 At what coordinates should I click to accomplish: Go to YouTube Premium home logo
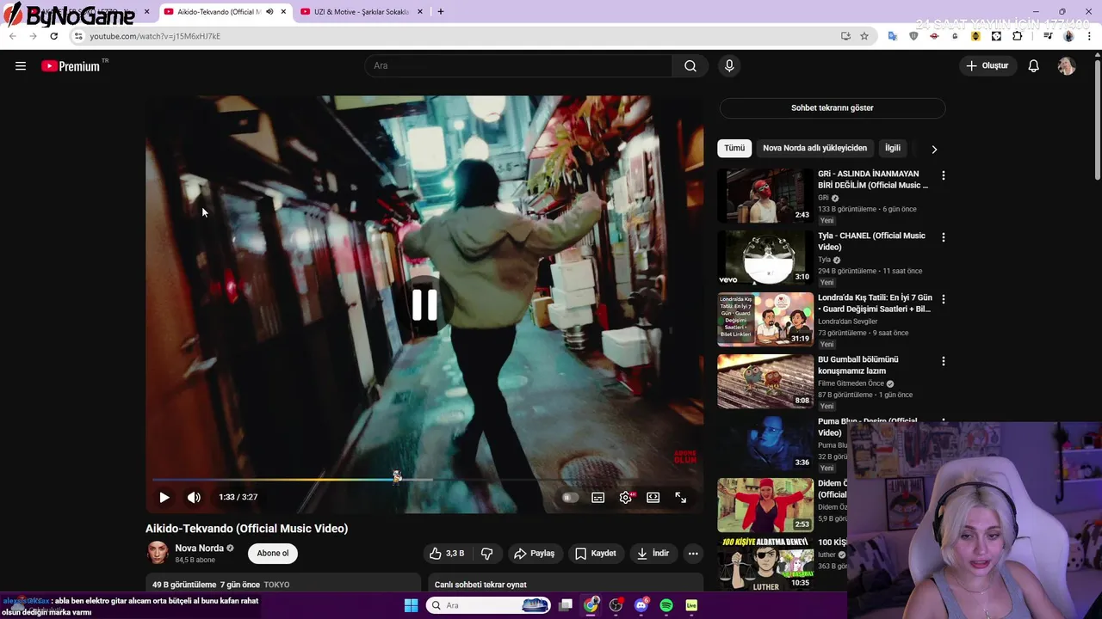(x=71, y=66)
